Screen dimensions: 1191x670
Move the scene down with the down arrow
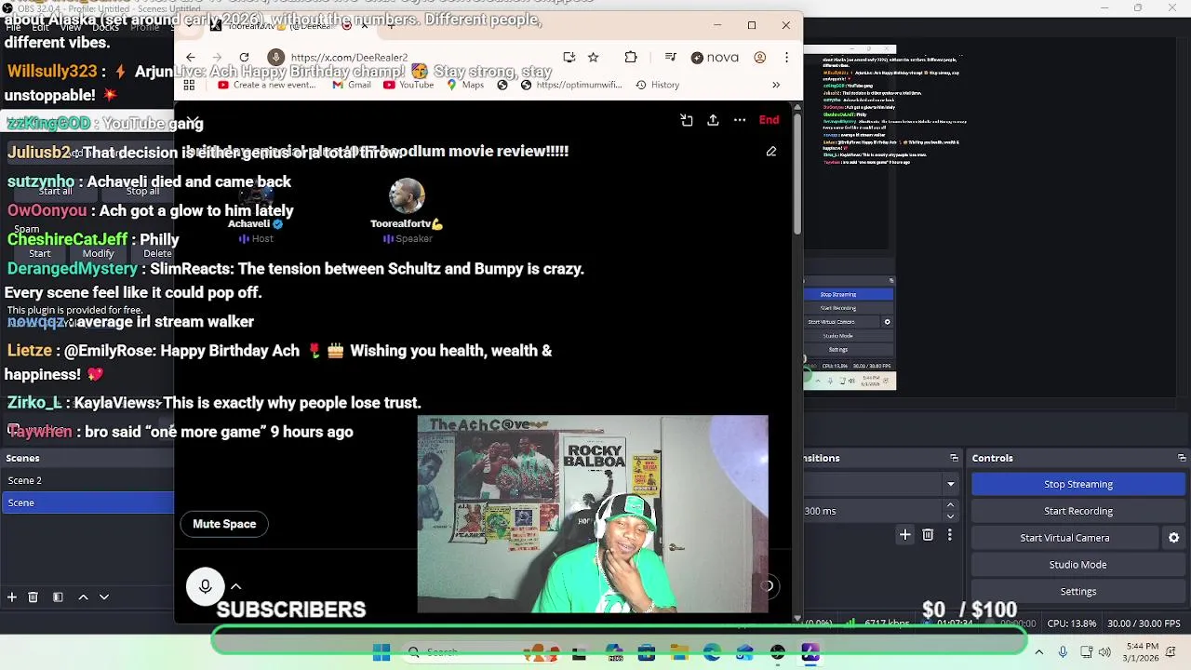(104, 596)
